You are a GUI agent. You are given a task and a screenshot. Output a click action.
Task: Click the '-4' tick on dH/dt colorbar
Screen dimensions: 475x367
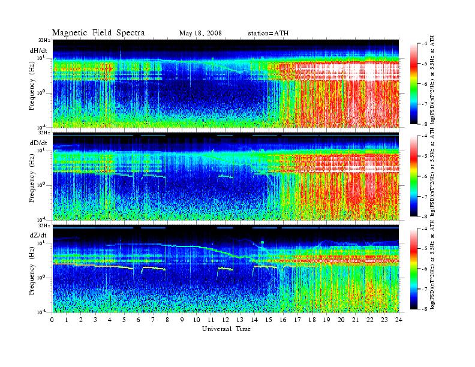[x=424, y=44]
